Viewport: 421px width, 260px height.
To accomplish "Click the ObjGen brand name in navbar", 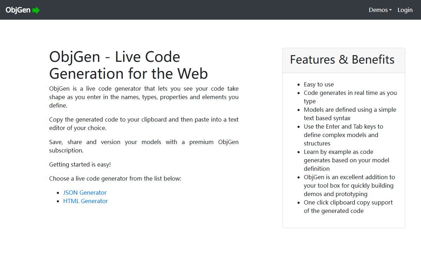I will [x=18, y=10].
